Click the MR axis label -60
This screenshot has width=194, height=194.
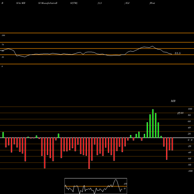(x=189, y=159)
